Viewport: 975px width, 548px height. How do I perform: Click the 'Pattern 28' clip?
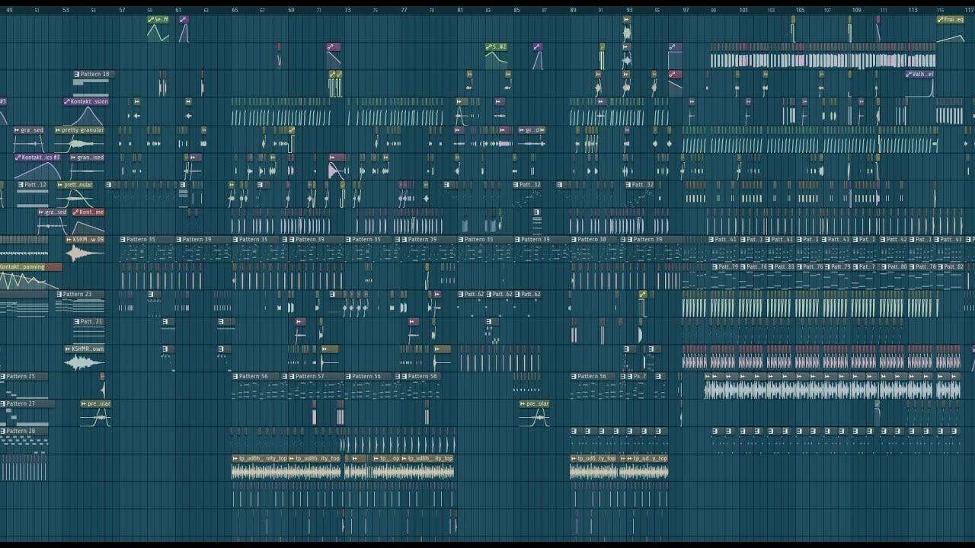coord(24,431)
